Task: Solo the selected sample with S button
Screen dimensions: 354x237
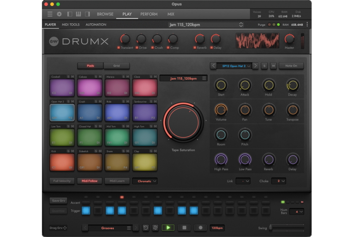Action: click(x=264, y=66)
